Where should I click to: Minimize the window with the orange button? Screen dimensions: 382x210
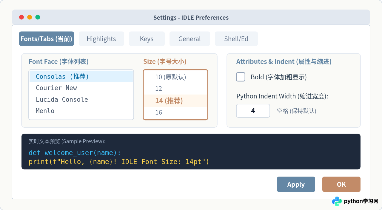30,17
